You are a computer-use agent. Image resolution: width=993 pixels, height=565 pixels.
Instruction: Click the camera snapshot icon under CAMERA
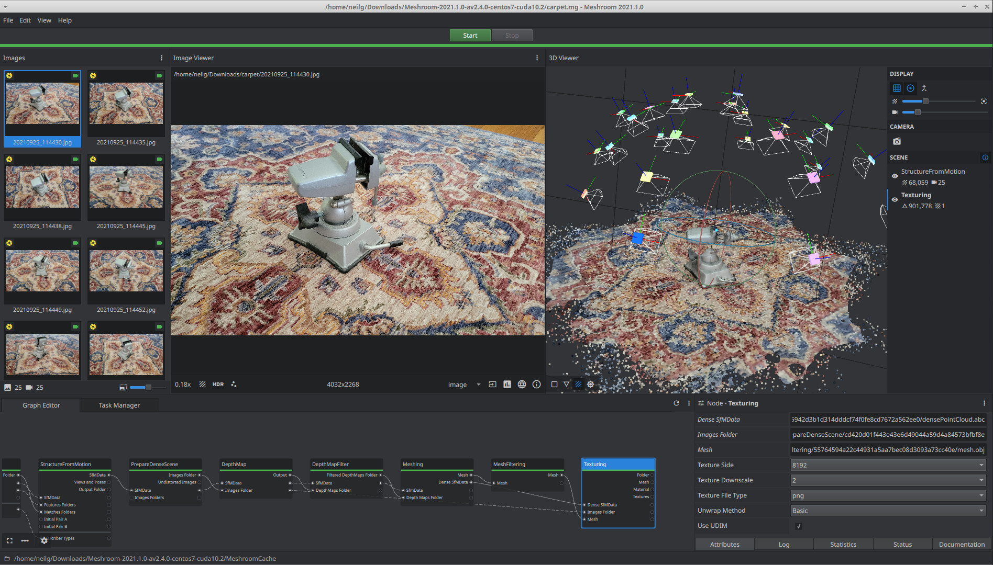[x=897, y=141]
